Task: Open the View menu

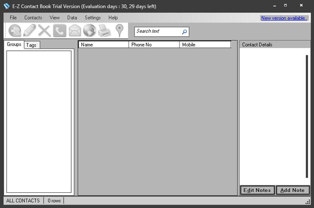Action: pyautogui.click(x=54, y=18)
